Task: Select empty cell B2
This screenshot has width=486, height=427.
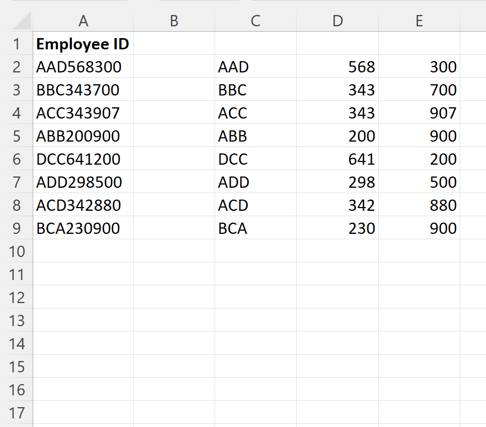Action: (x=174, y=67)
